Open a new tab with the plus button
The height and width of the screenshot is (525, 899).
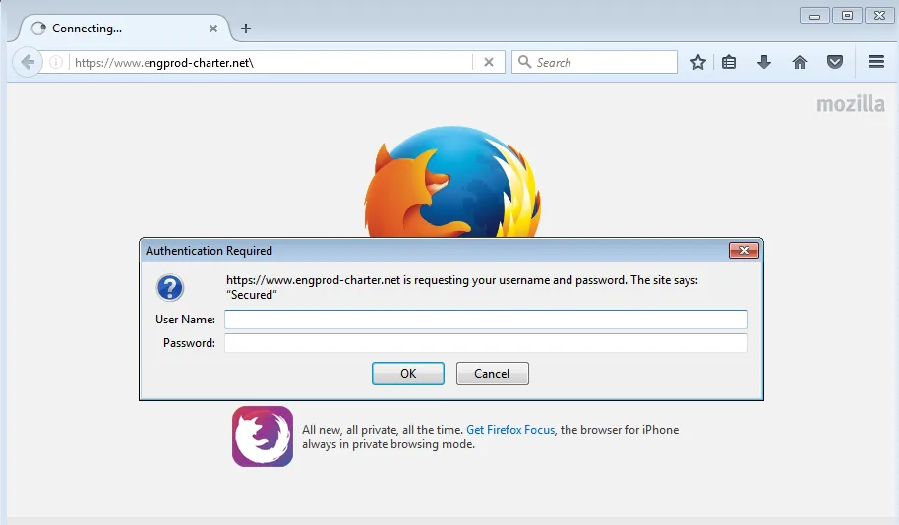tap(246, 29)
